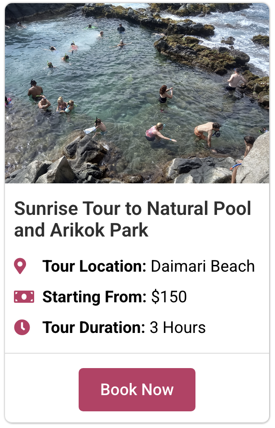Select the Tour Location label

94,266
